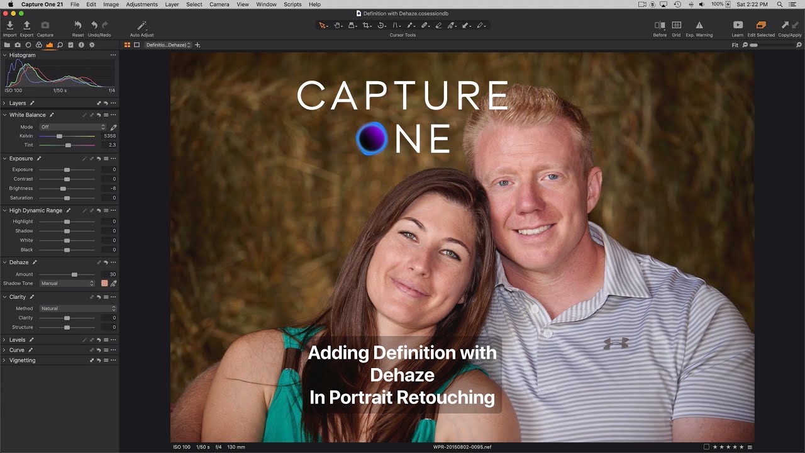
Task: Click the Reset adjustments icon
Action: pyautogui.click(x=78, y=25)
